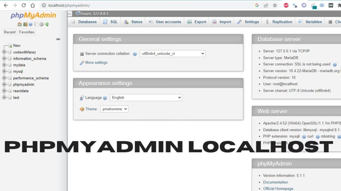Open the Variables tab
This screenshot has height=191, width=341.
310,22
